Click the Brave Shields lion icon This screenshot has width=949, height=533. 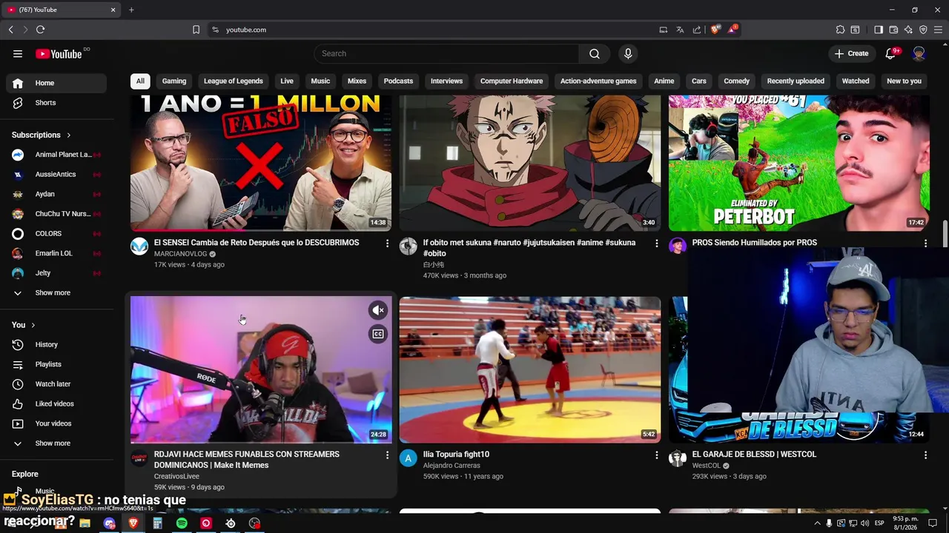point(715,30)
